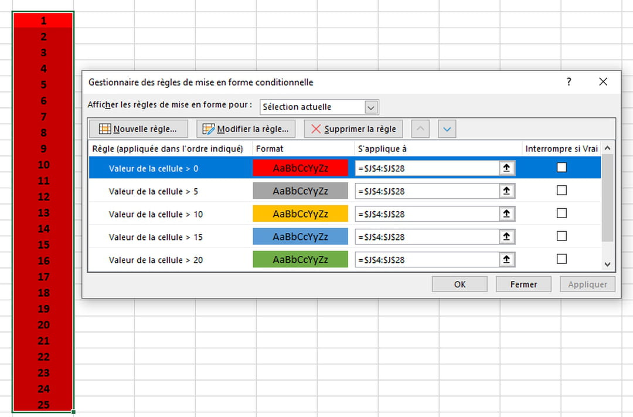Select the spreadsheet cell containing 10
Image resolution: width=633 pixels, height=417 pixels.
click(x=43, y=164)
